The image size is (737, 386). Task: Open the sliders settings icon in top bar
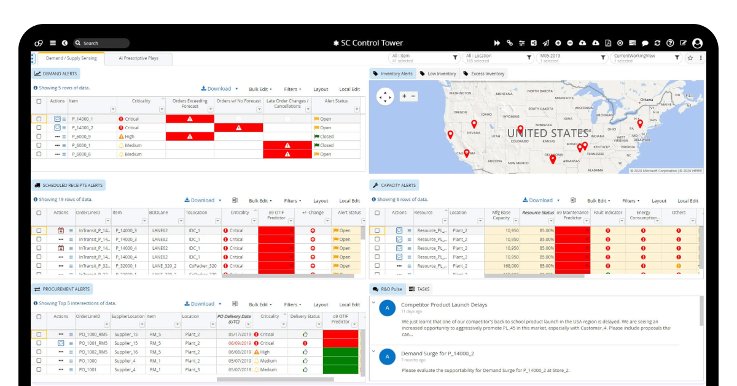click(522, 43)
